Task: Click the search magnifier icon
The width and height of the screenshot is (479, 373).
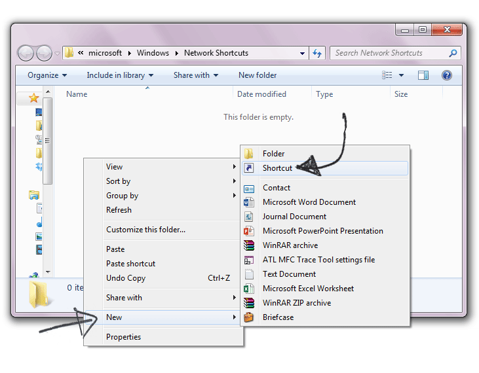Action: click(x=453, y=53)
